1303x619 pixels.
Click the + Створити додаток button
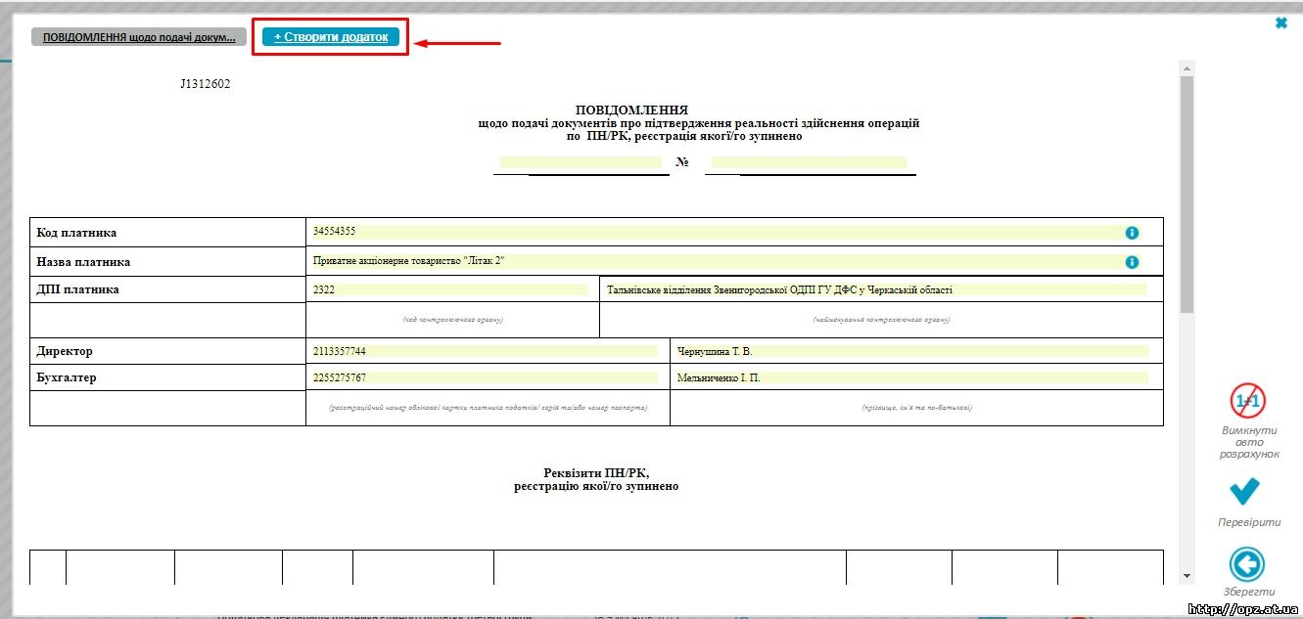(x=331, y=37)
